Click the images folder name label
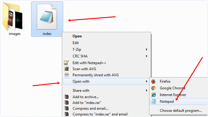The height and width of the screenshot is (117, 208). (x=15, y=34)
